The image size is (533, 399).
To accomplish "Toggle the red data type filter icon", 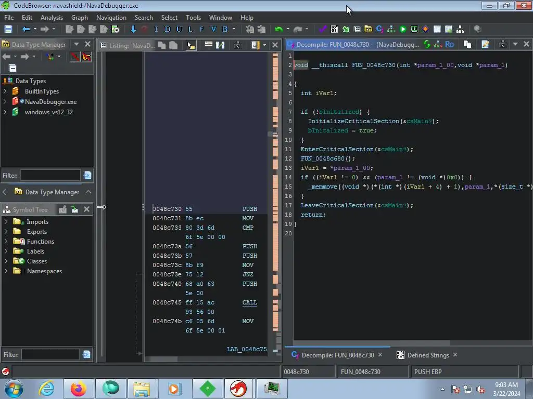I will tap(75, 57).
